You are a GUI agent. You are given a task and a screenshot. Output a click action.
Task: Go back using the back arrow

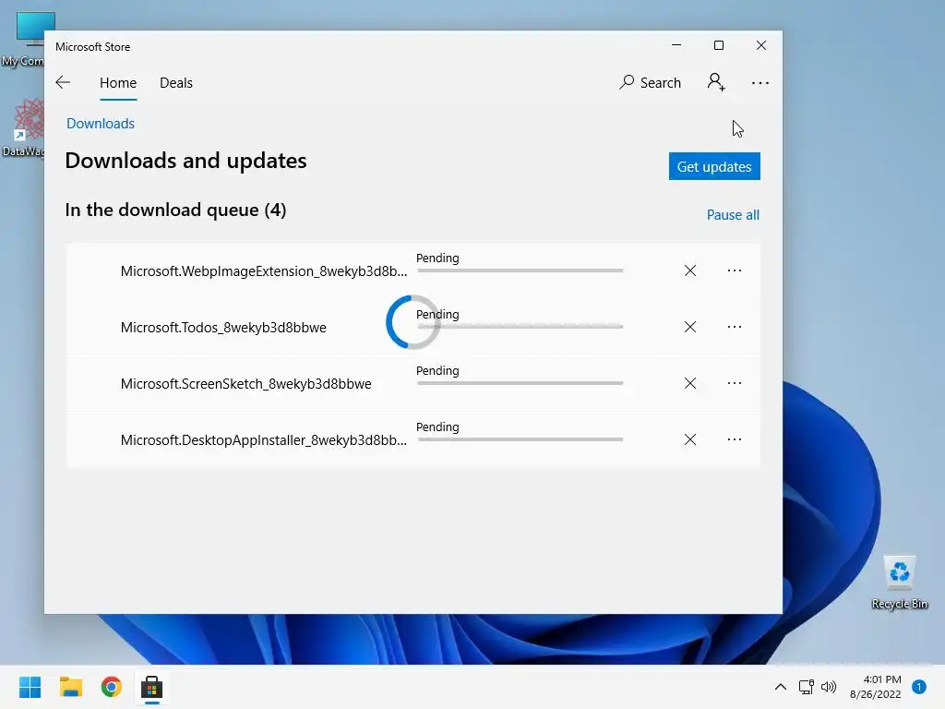(x=63, y=82)
